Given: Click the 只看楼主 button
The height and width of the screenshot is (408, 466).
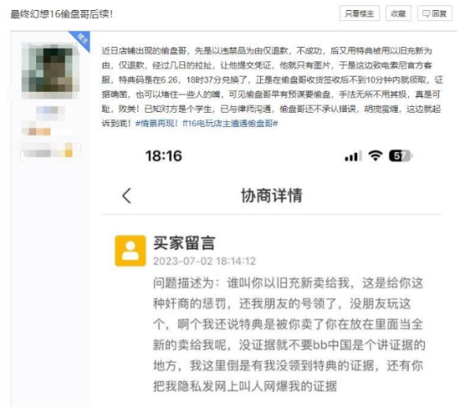Looking at the screenshot, I should (360, 13).
